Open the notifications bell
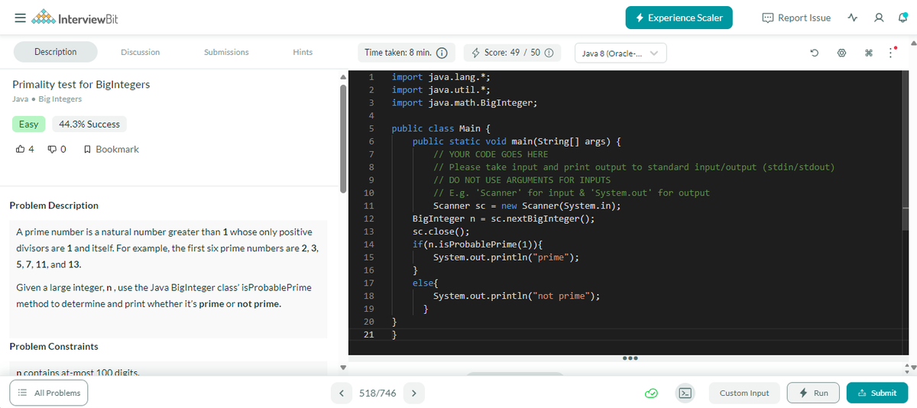917x408 pixels. click(x=902, y=18)
